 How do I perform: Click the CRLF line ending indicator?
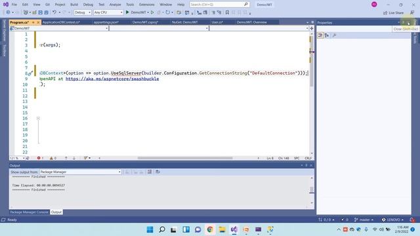pos(308,158)
